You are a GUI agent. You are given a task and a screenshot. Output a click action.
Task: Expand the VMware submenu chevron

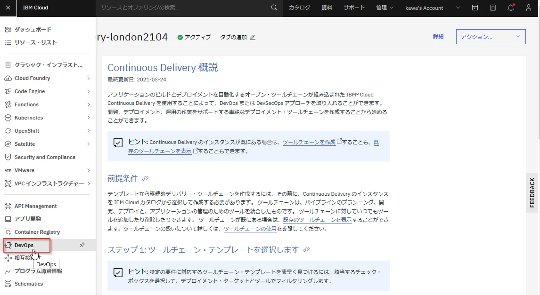point(89,170)
